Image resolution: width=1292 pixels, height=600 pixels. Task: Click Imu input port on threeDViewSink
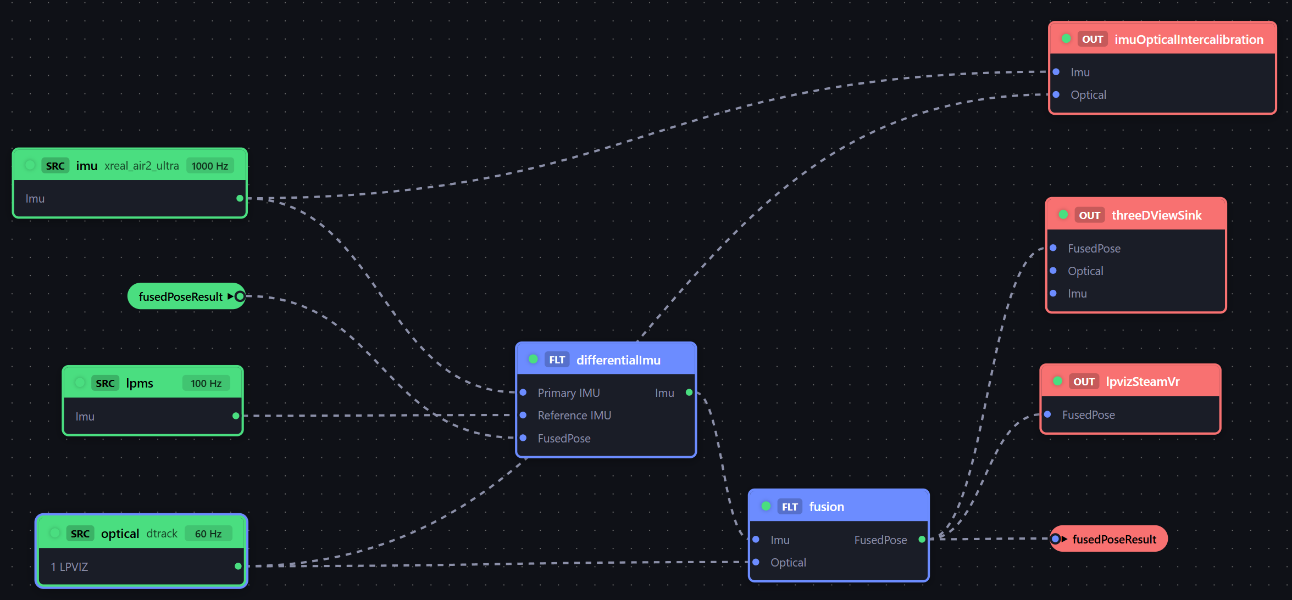point(1053,293)
